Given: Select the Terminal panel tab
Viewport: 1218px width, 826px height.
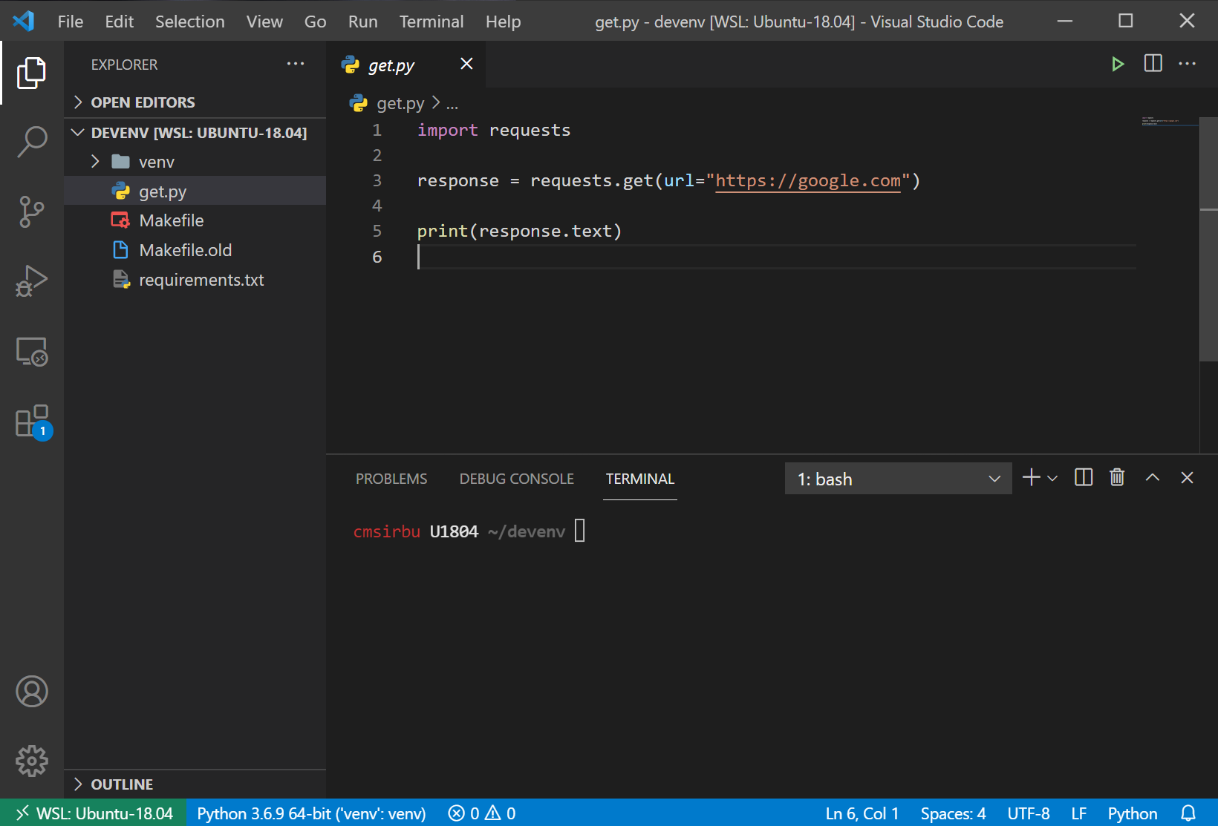Looking at the screenshot, I should pyautogui.click(x=640, y=479).
